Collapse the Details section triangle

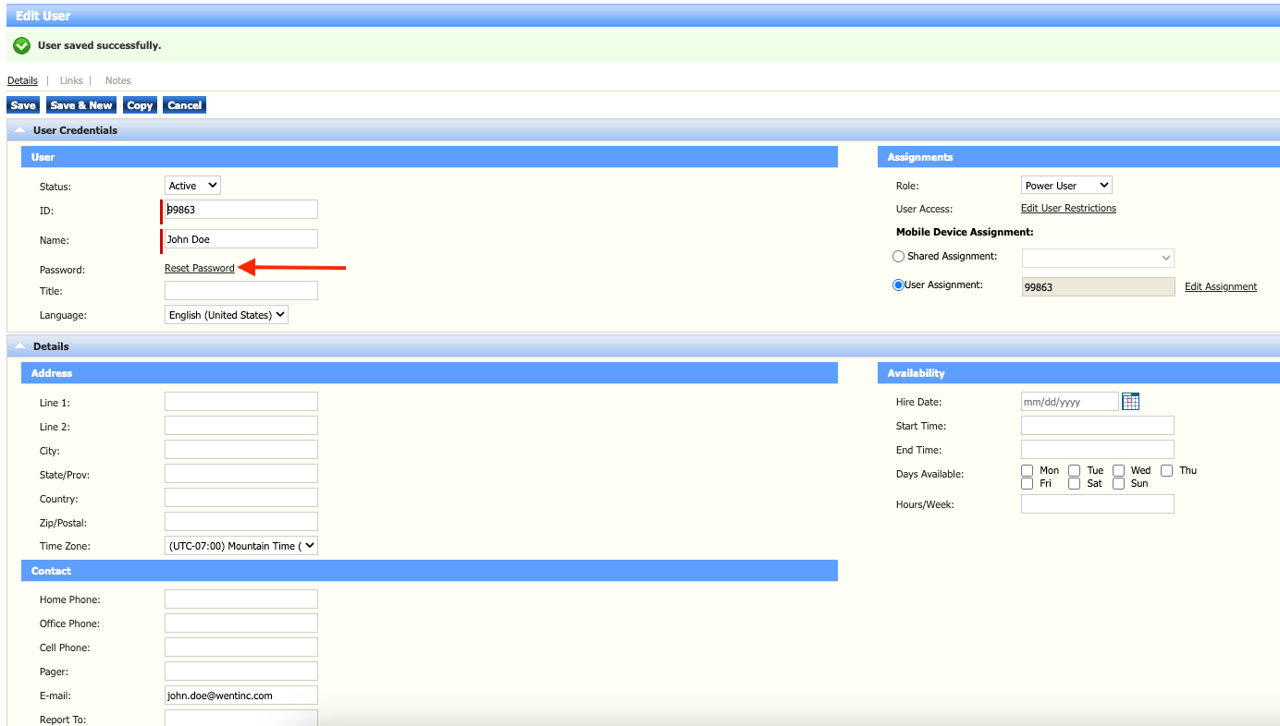coord(19,347)
